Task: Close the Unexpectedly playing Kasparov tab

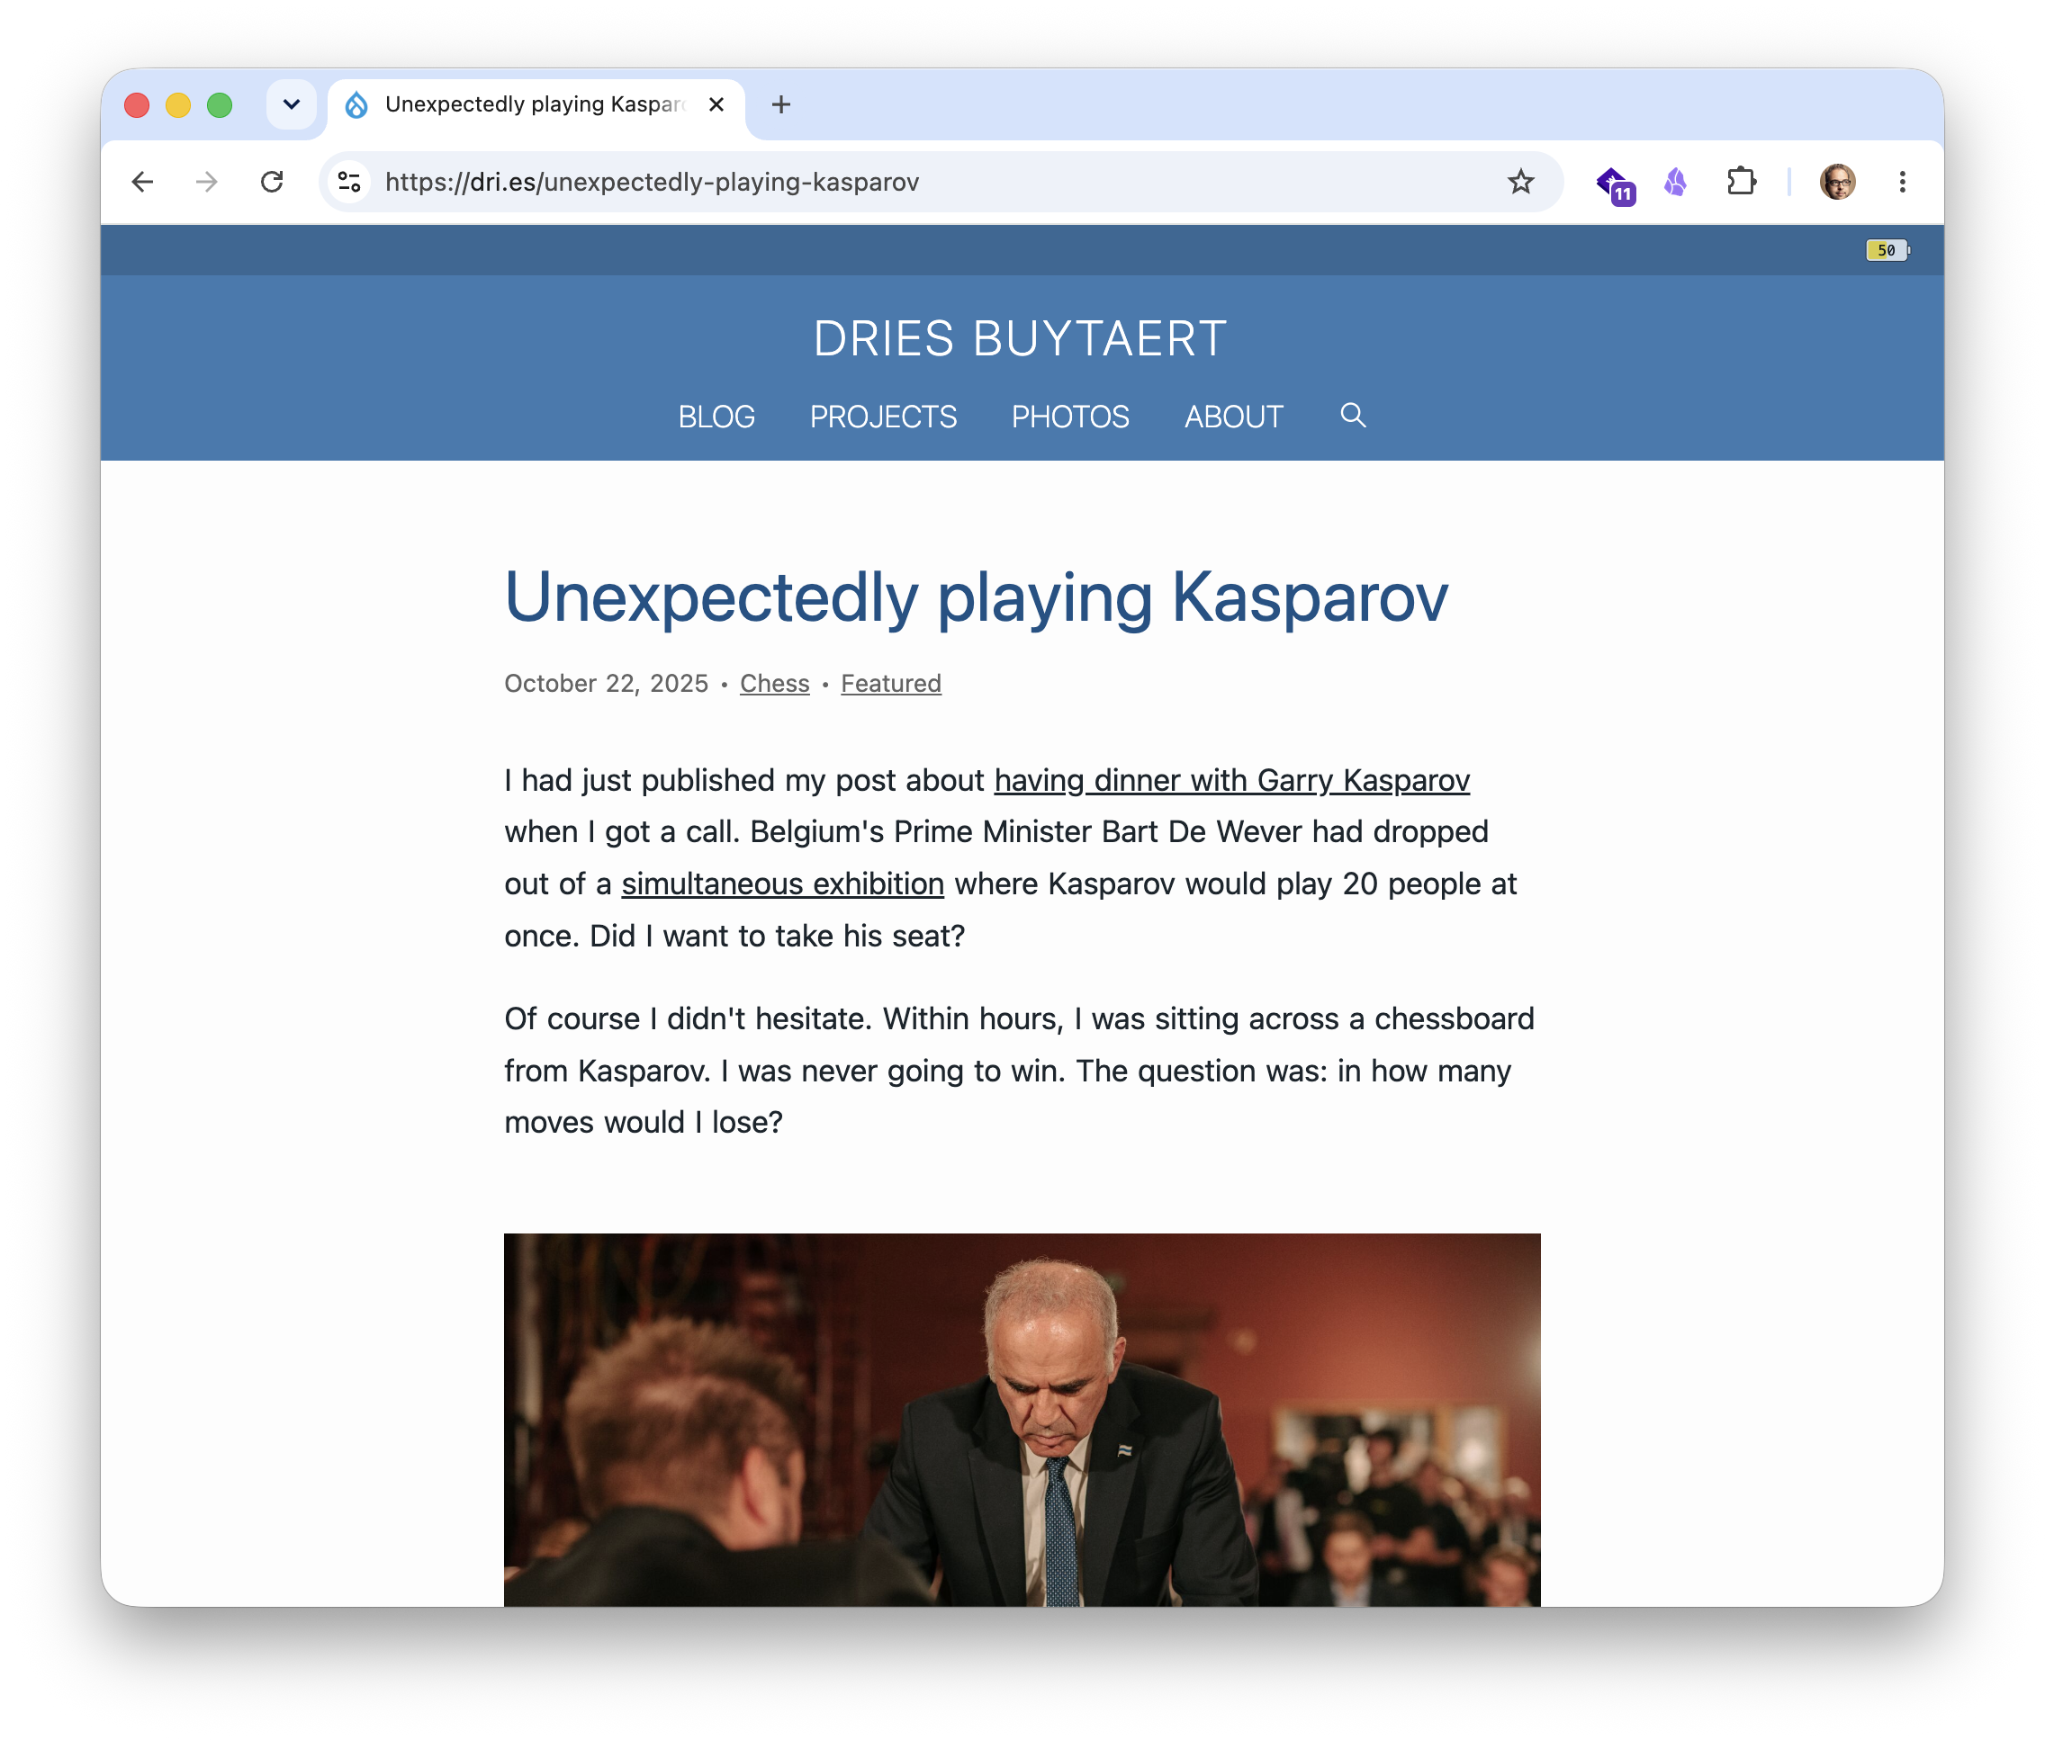Action: tap(716, 104)
